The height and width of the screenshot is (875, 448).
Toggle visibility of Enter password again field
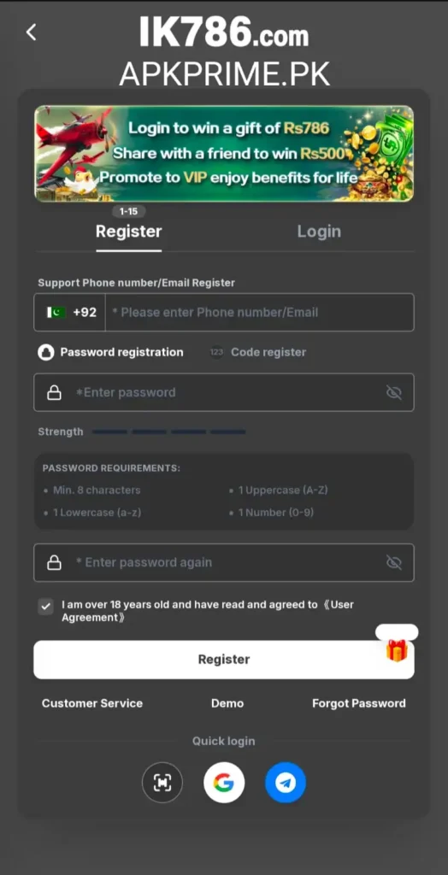point(394,562)
